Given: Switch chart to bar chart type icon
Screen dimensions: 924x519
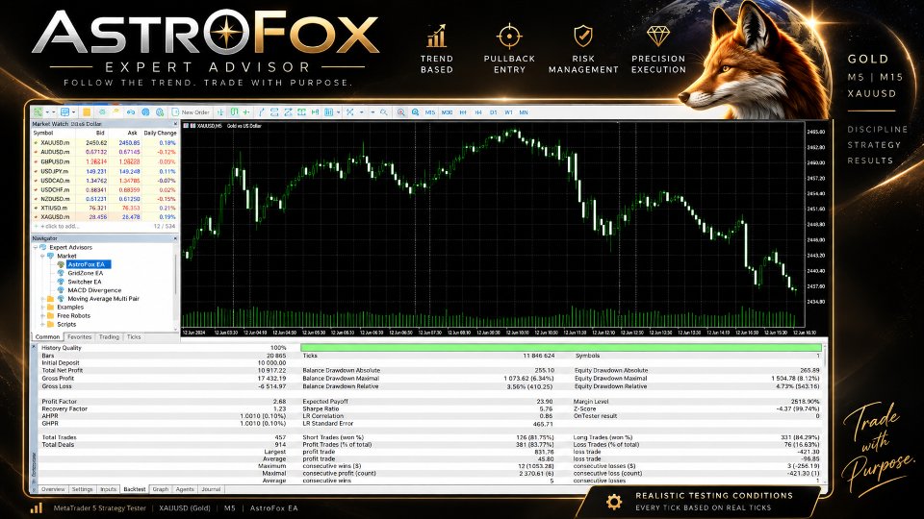Looking at the screenshot, I should coord(221,111).
